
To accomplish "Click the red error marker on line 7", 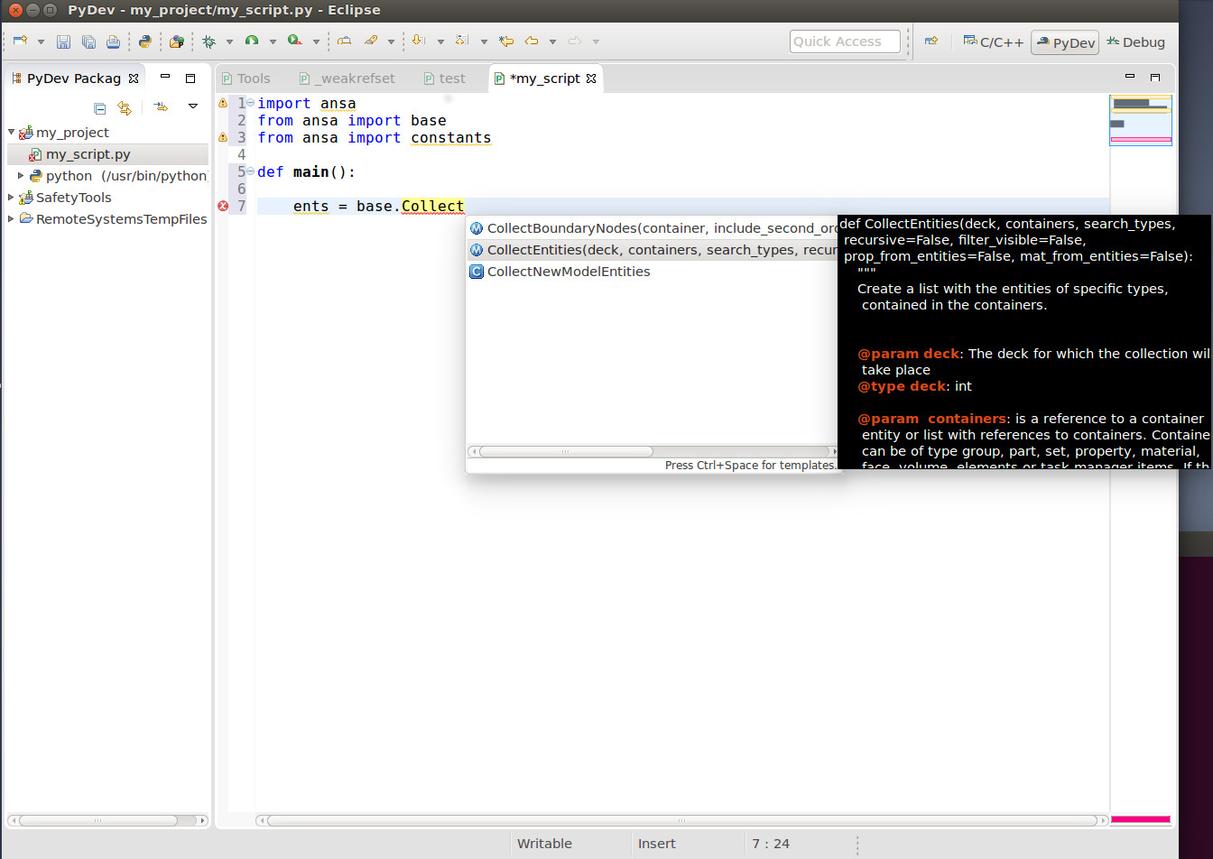I will click(x=223, y=207).
